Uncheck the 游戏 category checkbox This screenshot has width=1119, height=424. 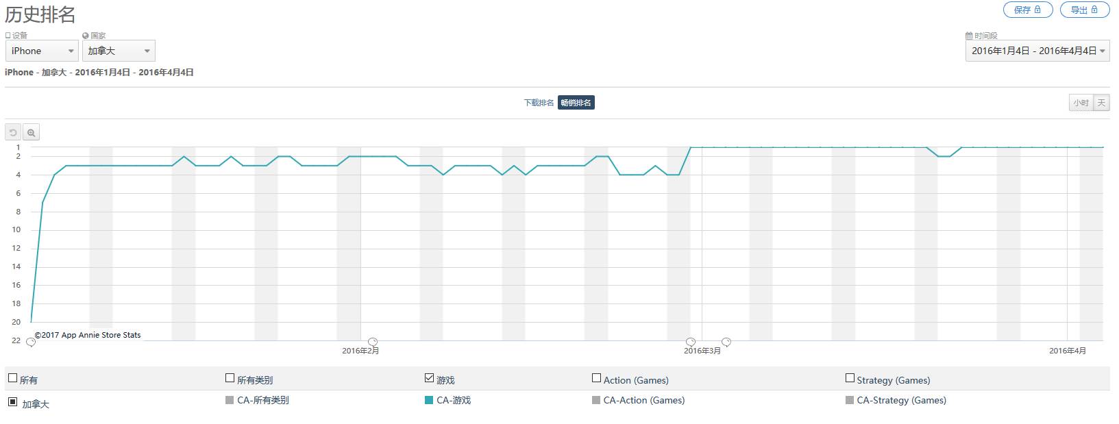click(x=429, y=378)
